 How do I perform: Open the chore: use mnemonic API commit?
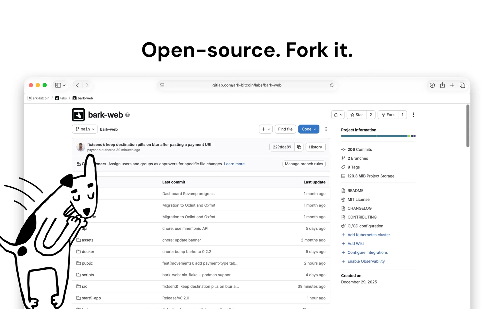point(185,228)
